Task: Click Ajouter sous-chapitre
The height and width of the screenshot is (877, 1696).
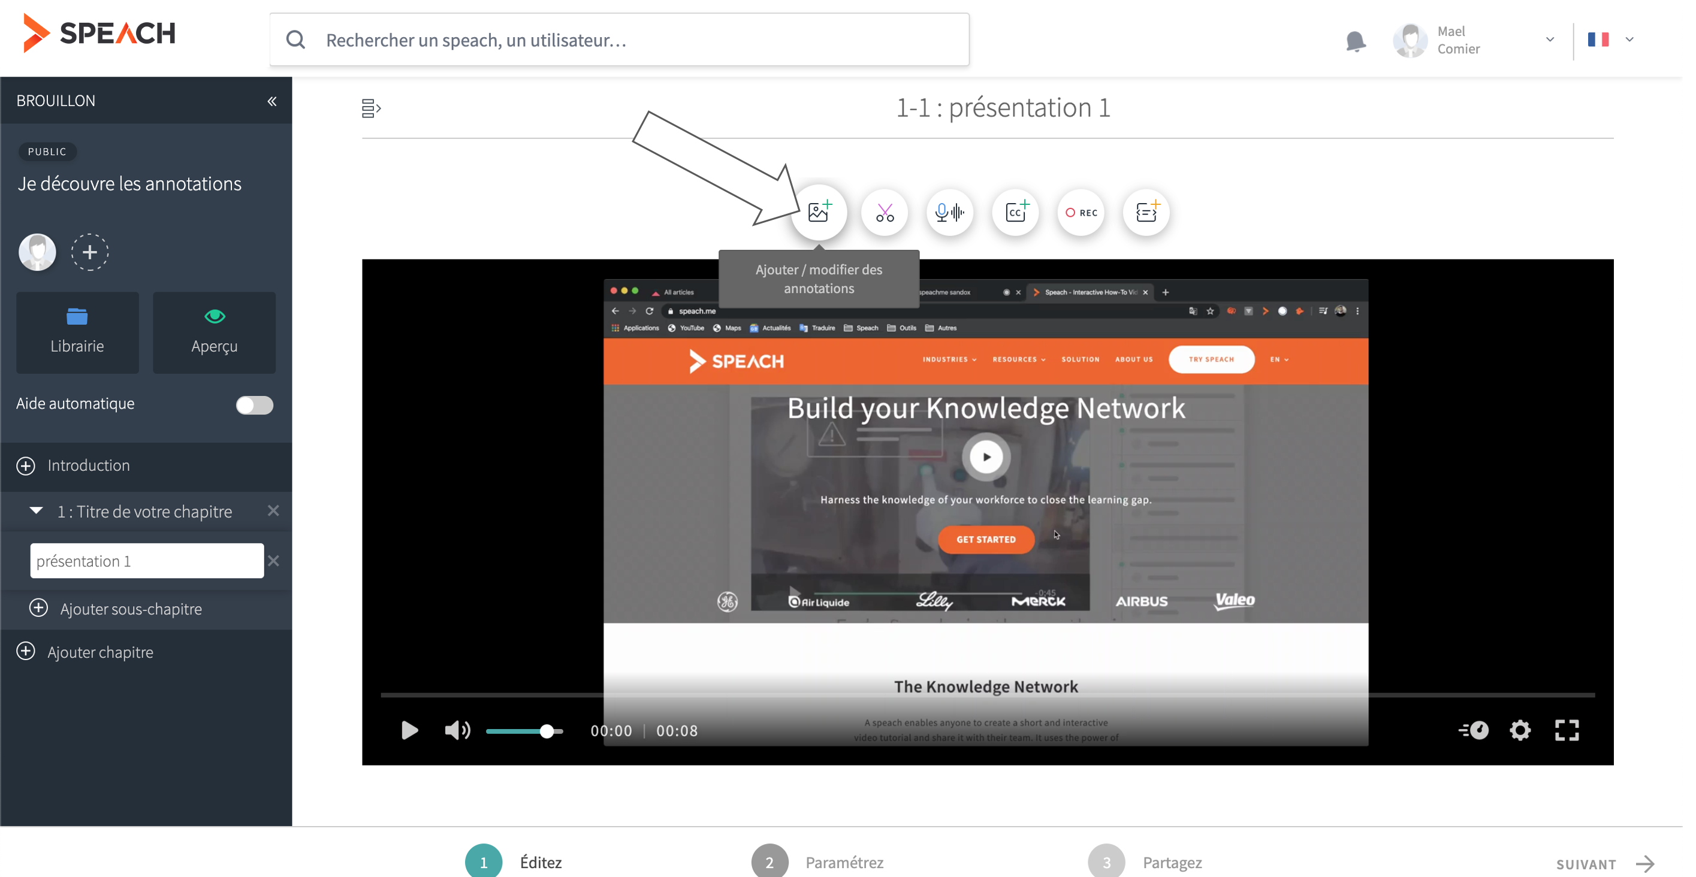Action: point(116,609)
